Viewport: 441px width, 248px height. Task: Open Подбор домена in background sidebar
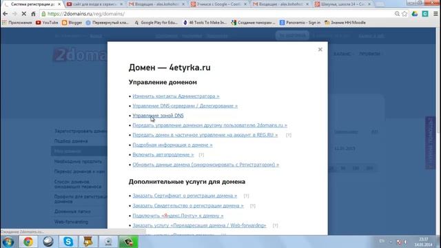coord(71,141)
